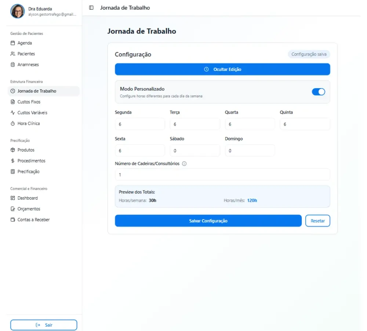Click the Resetar button
The width and height of the screenshot is (367, 331).
click(317, 221)
